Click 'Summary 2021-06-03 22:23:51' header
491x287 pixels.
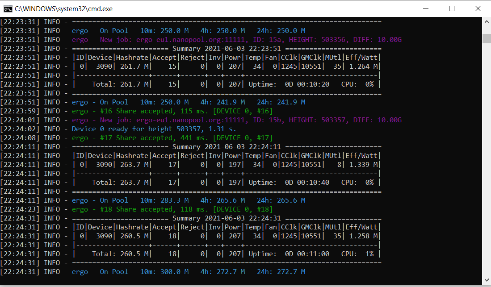[x=227, y=49]
